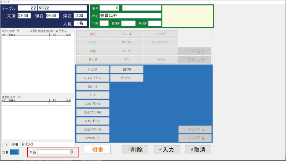Select the ウイスキー category tab

point(127,51)
